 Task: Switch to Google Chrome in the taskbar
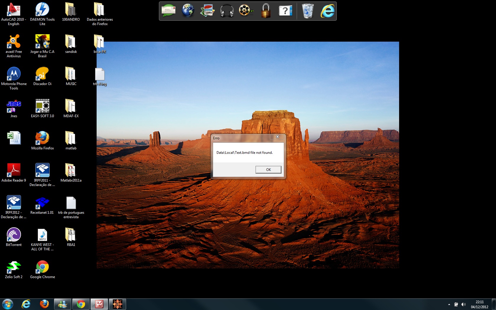(x=81, y=304)
